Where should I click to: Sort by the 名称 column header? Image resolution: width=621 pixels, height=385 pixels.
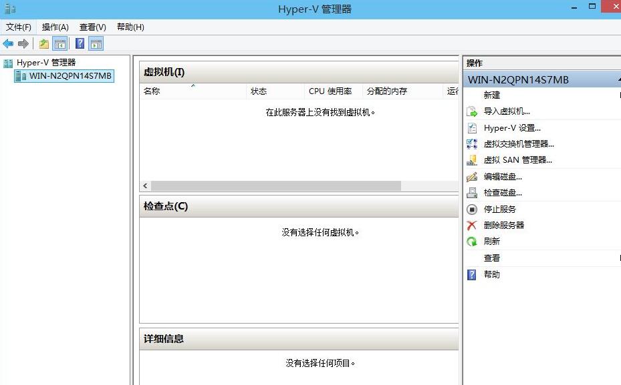(x=193, y=91)
